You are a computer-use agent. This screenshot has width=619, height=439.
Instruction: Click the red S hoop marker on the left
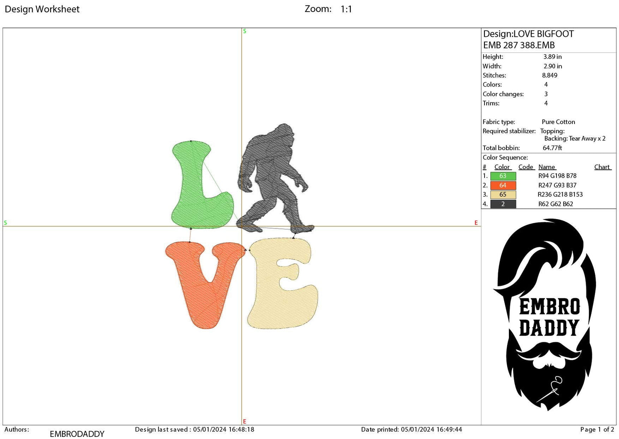5,222
